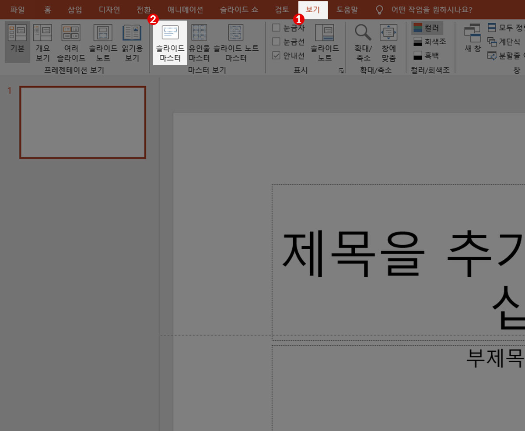
Task: Click the Move Split (분할줄) icon
Action: point(492,56)
